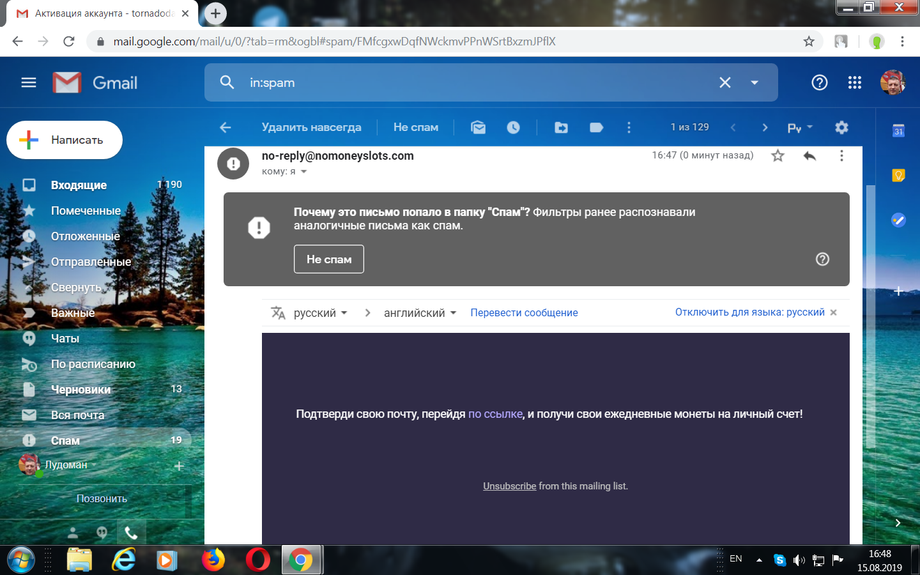Open spam warning help icon
Viewport: 920px width, 575px height.
[822, 259]
